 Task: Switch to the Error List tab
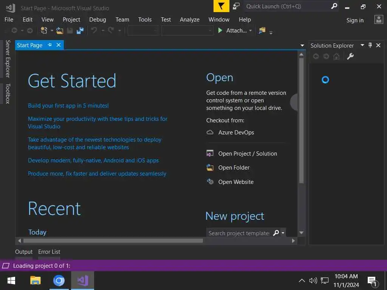pos(49,252)
